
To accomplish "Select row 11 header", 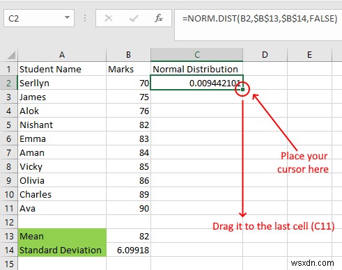I will coord(9,208).
